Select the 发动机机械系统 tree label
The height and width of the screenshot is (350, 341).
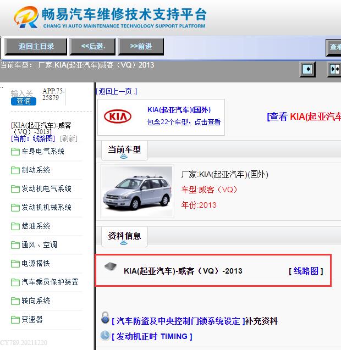pyautogui.click(x=47, y=207)
